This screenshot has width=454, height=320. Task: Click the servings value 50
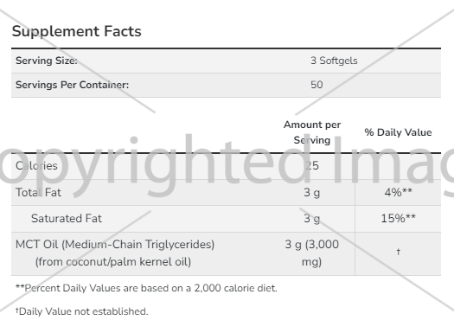coord(317,85)
